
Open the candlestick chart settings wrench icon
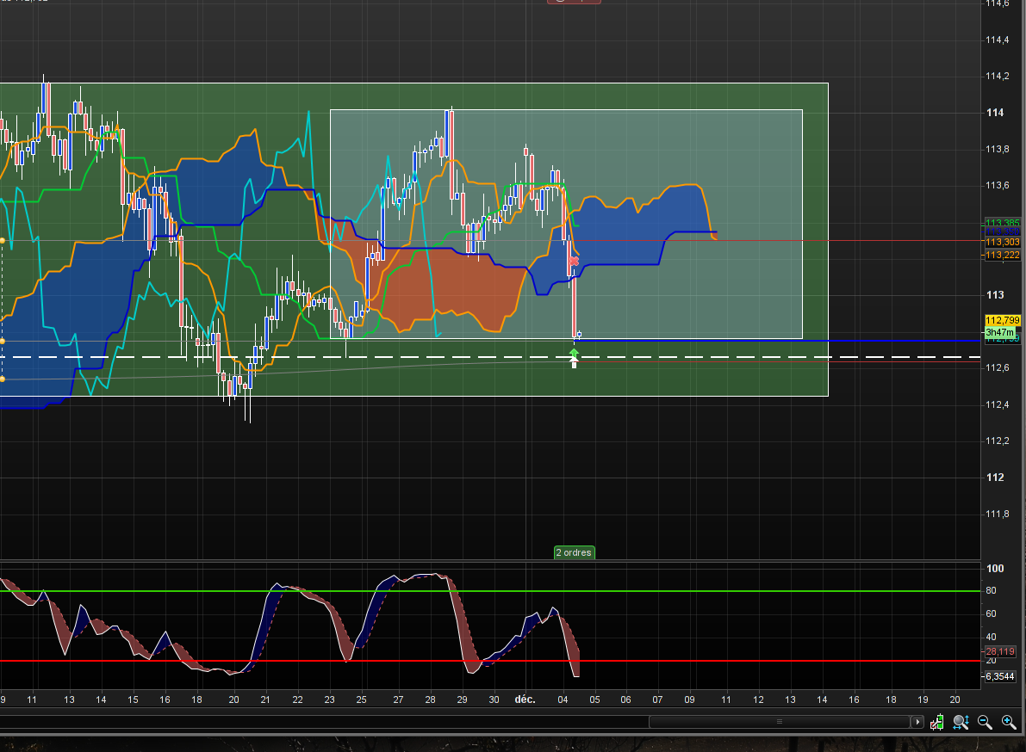coord(937,722)
